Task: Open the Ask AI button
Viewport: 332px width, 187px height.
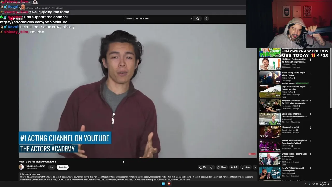Action: [x=234, y=167]
